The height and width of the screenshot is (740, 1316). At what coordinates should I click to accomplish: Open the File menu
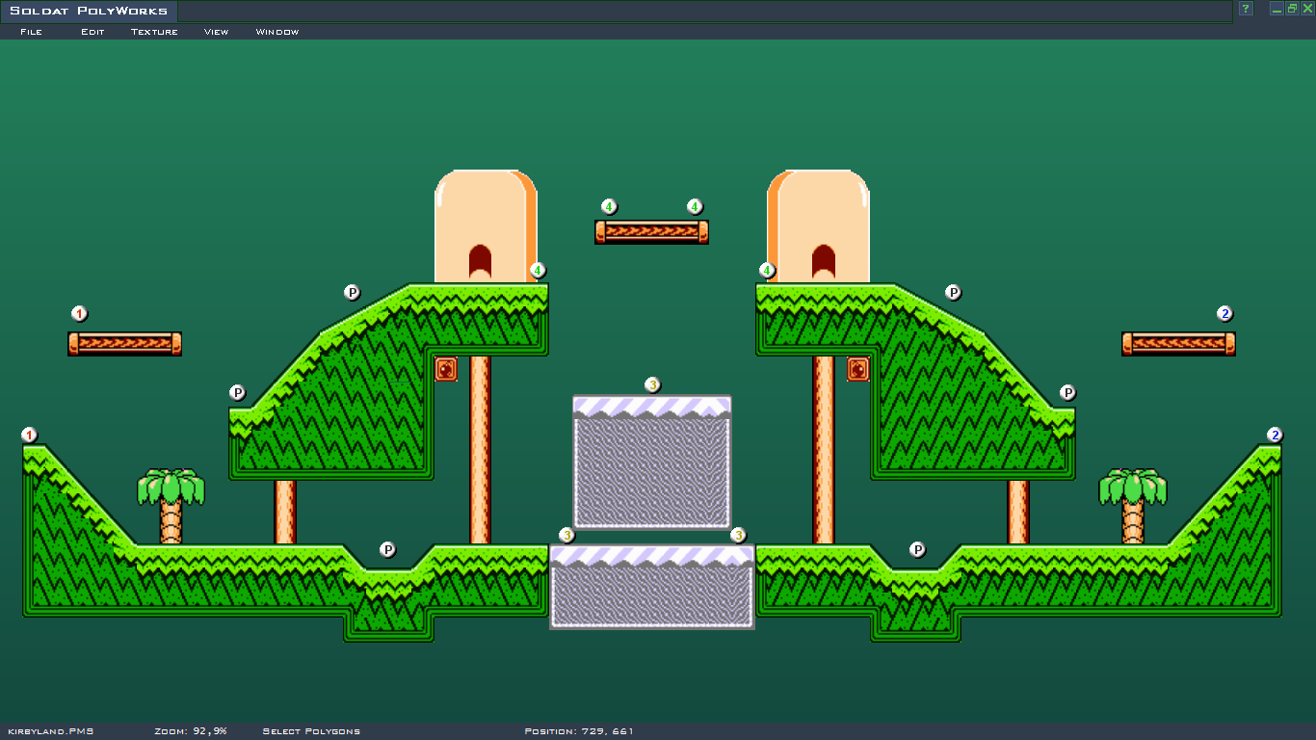pyautogui.click(x=31, y=32)
